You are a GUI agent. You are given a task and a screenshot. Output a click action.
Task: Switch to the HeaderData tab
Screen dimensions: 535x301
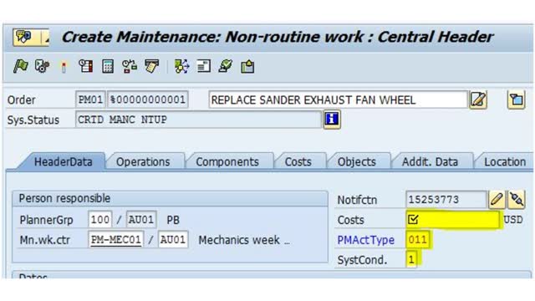64,161
